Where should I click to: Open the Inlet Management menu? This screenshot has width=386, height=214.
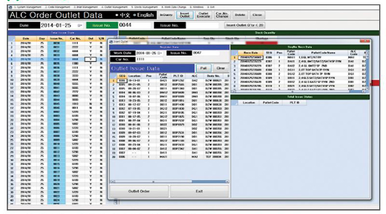[86, 7]
